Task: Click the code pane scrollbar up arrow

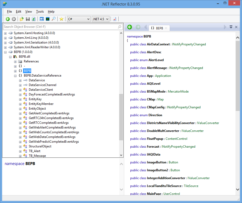Action: coord(238,38)
